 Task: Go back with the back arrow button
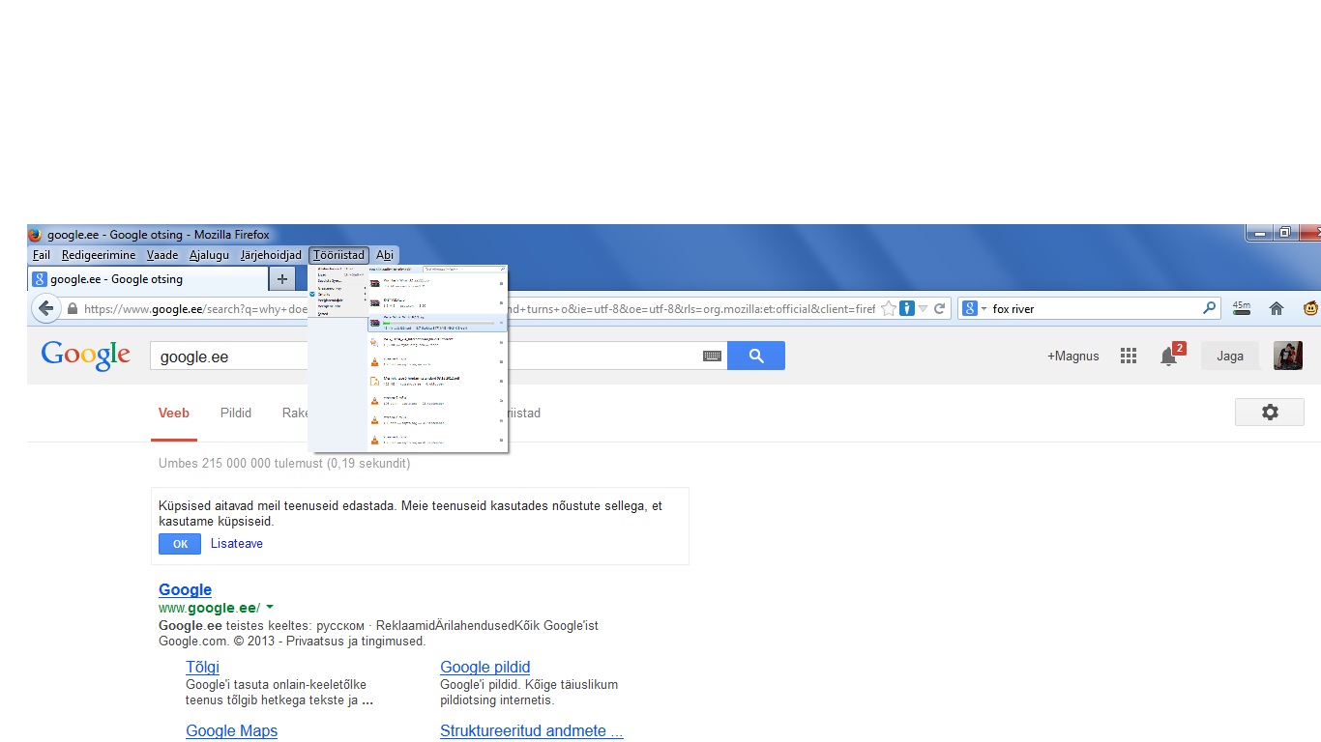pos(45,309)
